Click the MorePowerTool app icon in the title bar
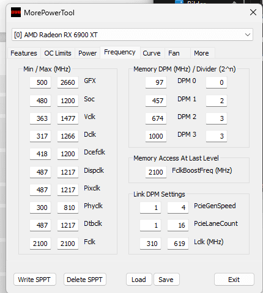Image resolution: width=263 pixels, height=293 pixels. [x=16, y=12]
